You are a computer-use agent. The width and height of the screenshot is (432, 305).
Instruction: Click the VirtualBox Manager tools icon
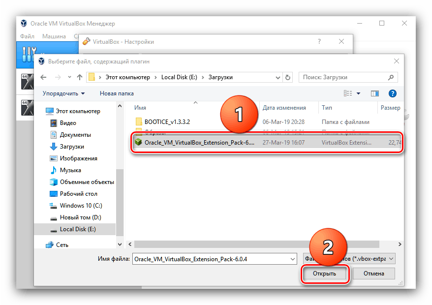(29, 54)
